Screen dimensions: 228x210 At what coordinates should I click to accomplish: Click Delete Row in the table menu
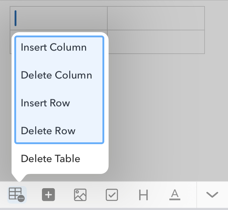click(x=48, y=131)
